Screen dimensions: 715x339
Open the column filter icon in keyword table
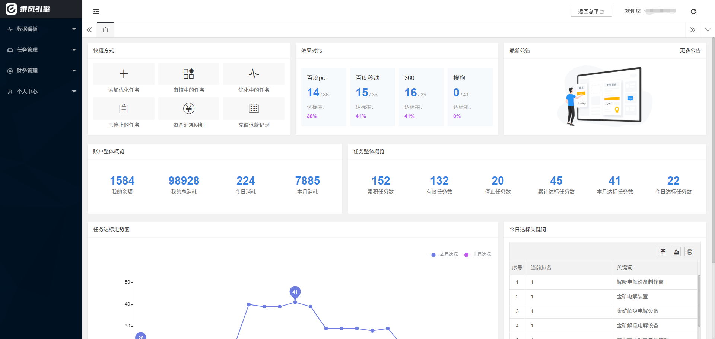[x=663, y=252]
